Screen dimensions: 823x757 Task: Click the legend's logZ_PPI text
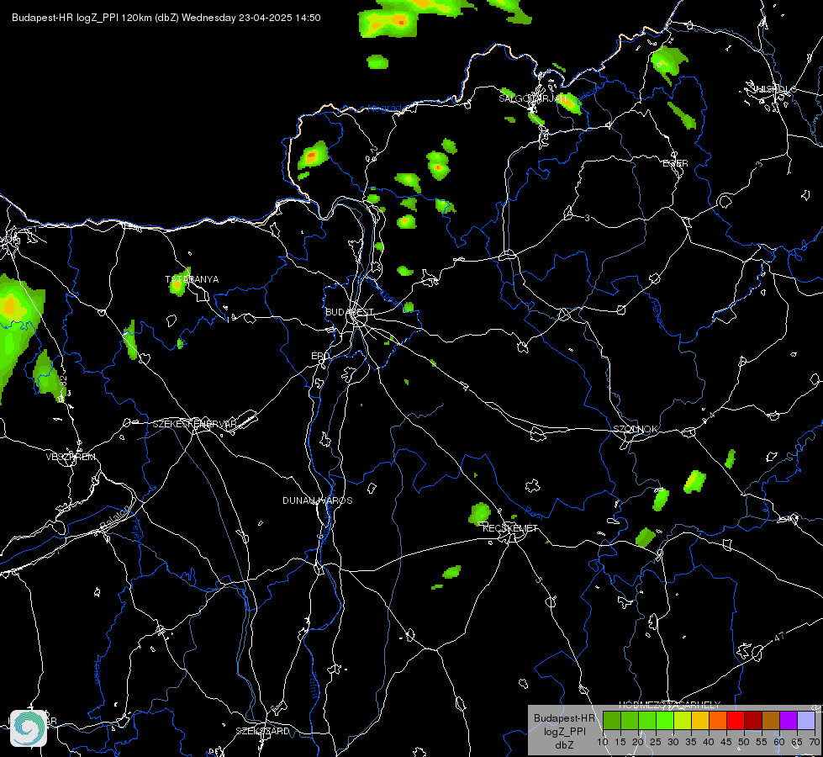tap(564, 731)
